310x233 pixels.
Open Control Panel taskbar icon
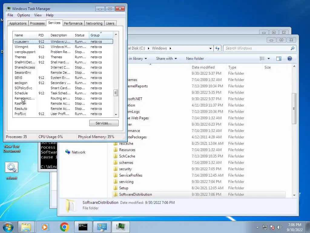pyautogui.click(x=102, y=227)
